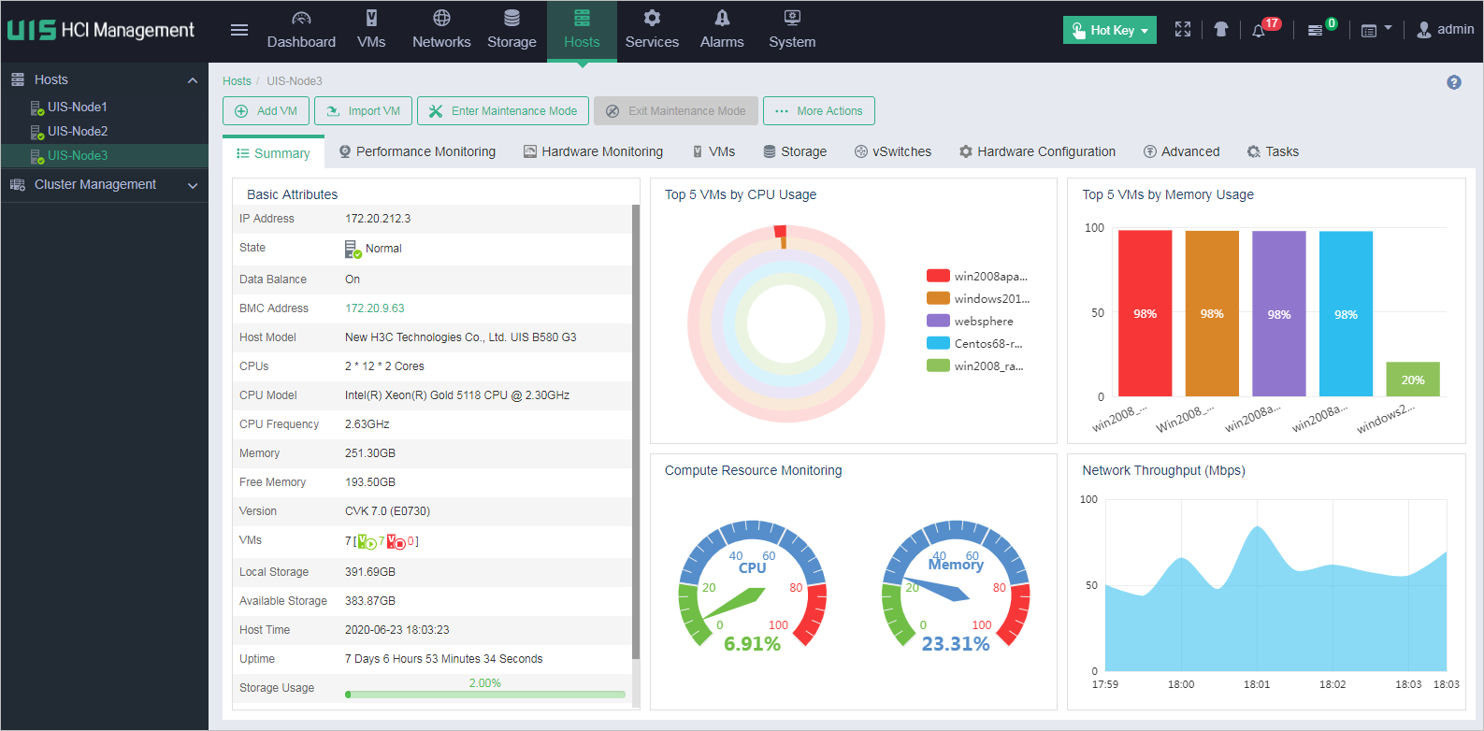
Task: Open the theme skin shirt icon
Action: click(x=1220, y=30)
